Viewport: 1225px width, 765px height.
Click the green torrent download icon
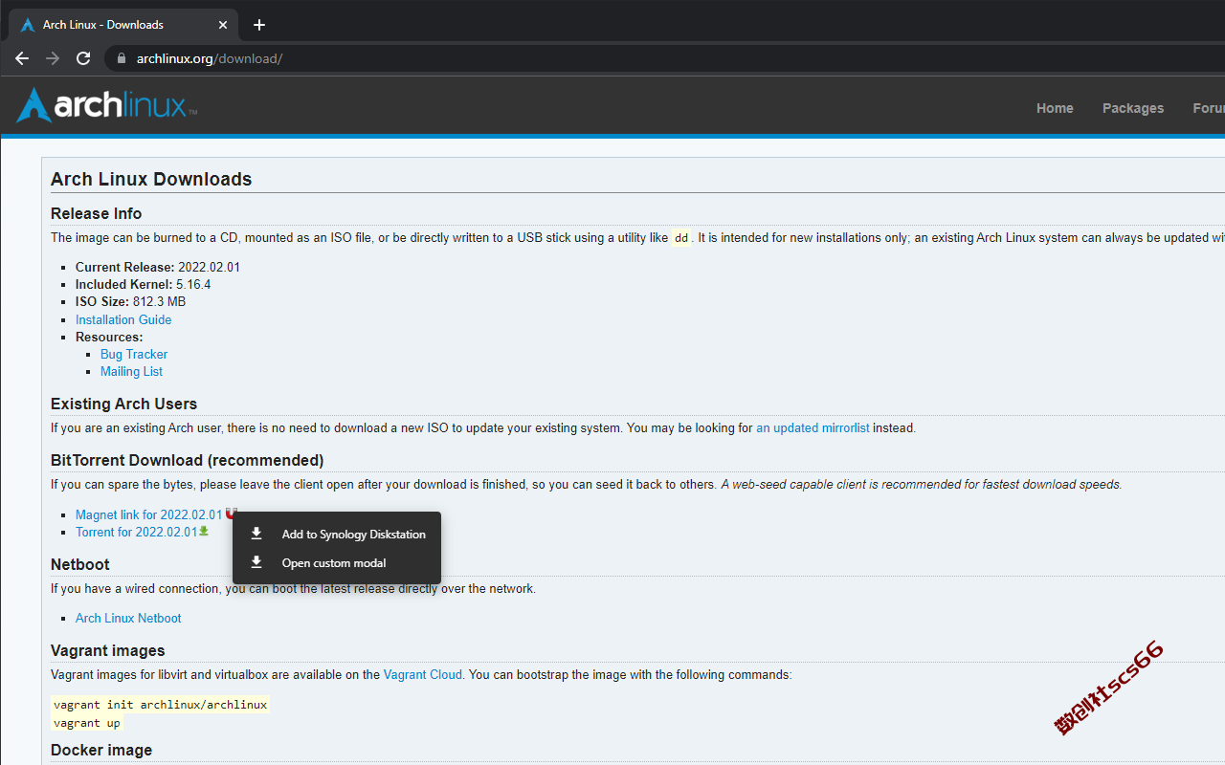click(x=204, y=532)
